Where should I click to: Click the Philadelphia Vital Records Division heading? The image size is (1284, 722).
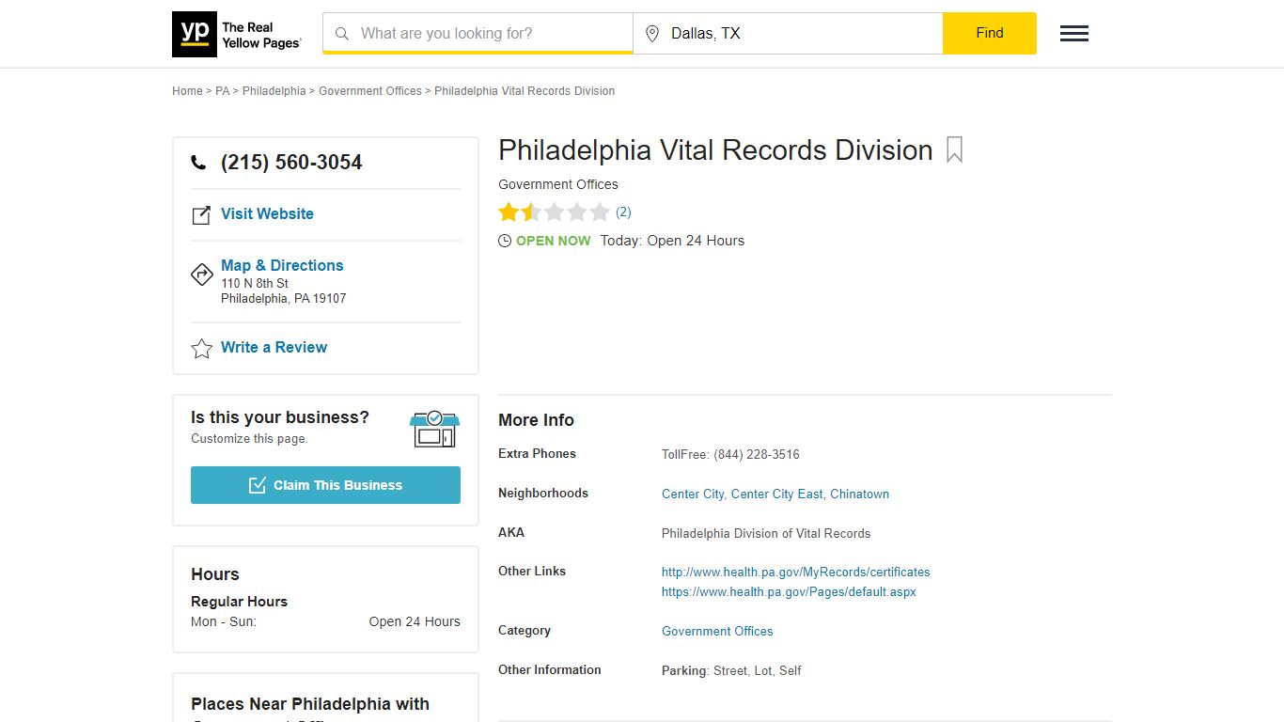pos(715,150)
